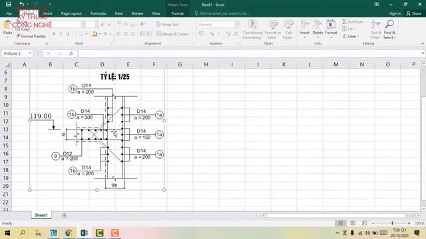426x239 pixels.
Task: Open the File tab
Action: tap(9, 13)
